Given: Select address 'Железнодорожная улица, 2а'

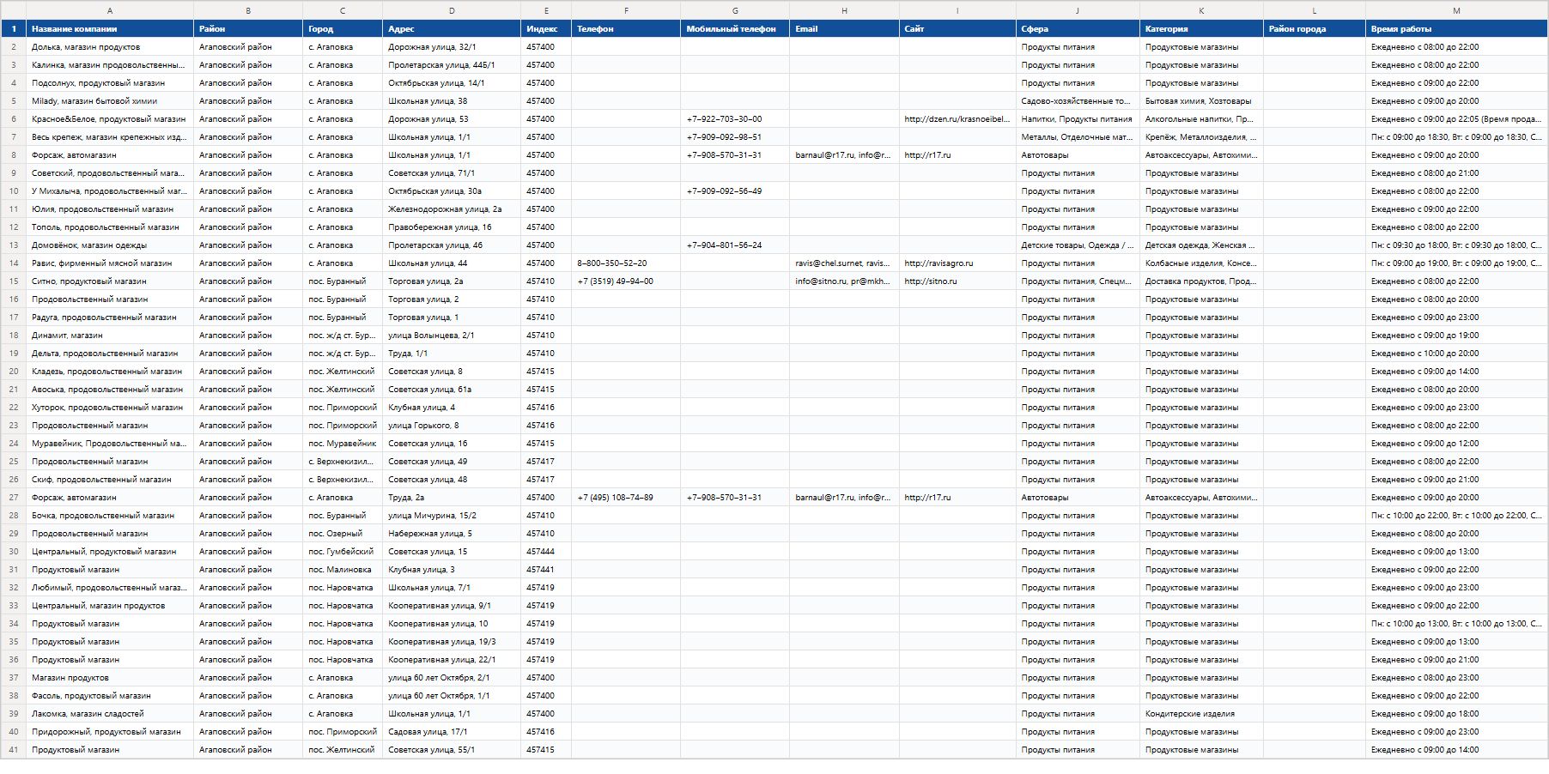Looking at the screenshot, I should point(452,209).
